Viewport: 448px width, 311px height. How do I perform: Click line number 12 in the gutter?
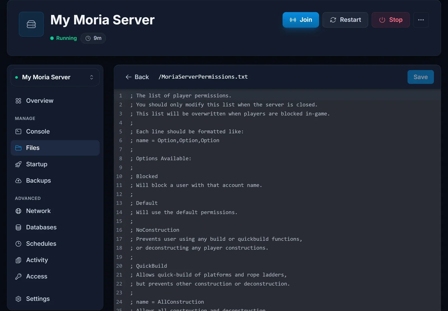[119, 194]
